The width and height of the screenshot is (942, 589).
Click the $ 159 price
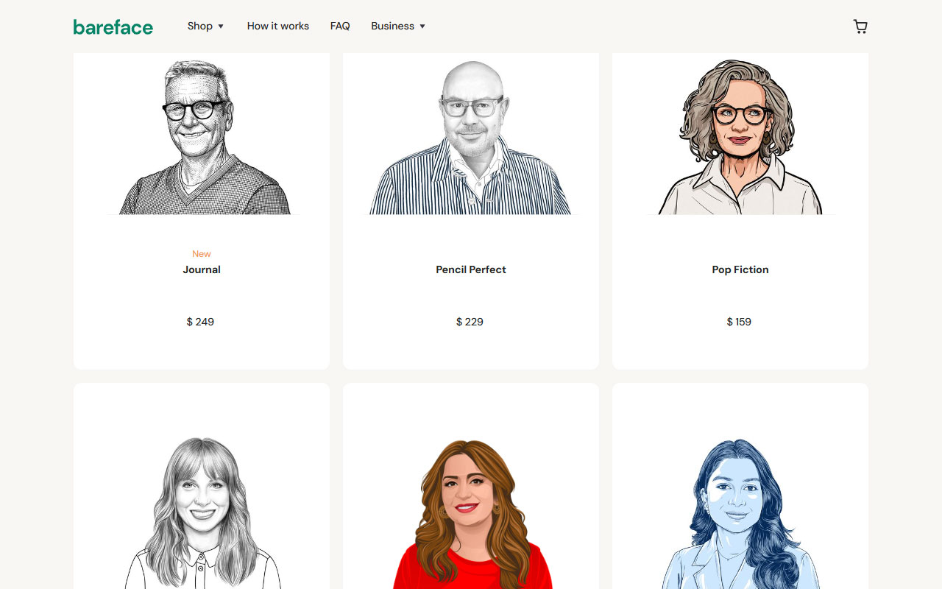[x=739, y=322]
